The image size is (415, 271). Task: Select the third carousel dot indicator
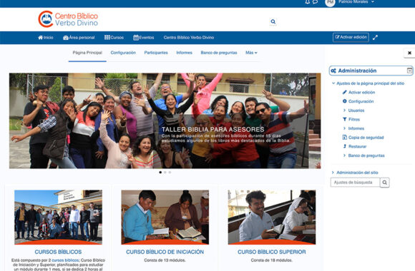(x=170, y=173)
